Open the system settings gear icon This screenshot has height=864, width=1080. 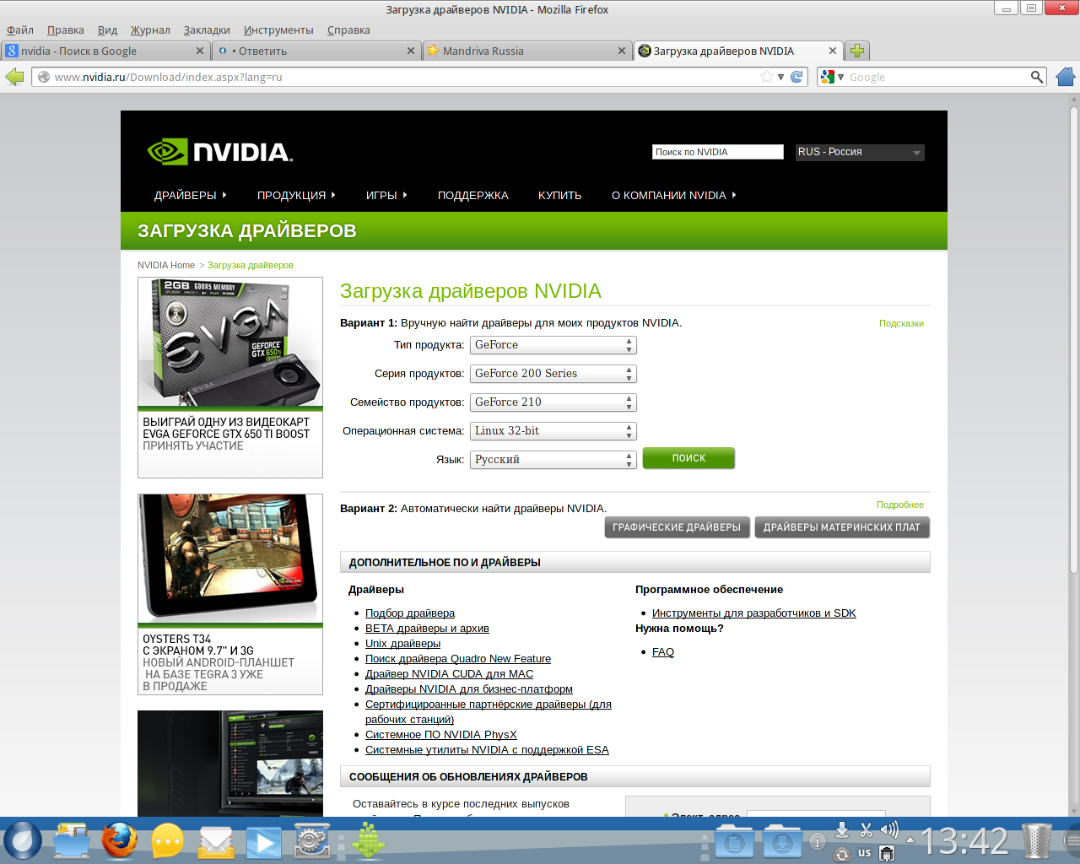tap(311, 841)
